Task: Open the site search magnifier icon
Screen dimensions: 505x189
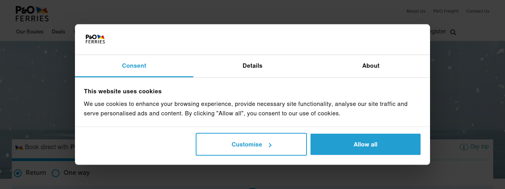Action: (x=453, y=32)
